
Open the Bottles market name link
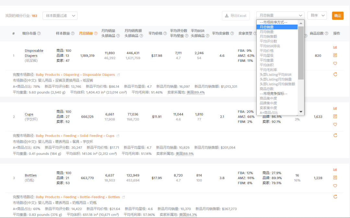pyautogui.click(x=31, y=175)
